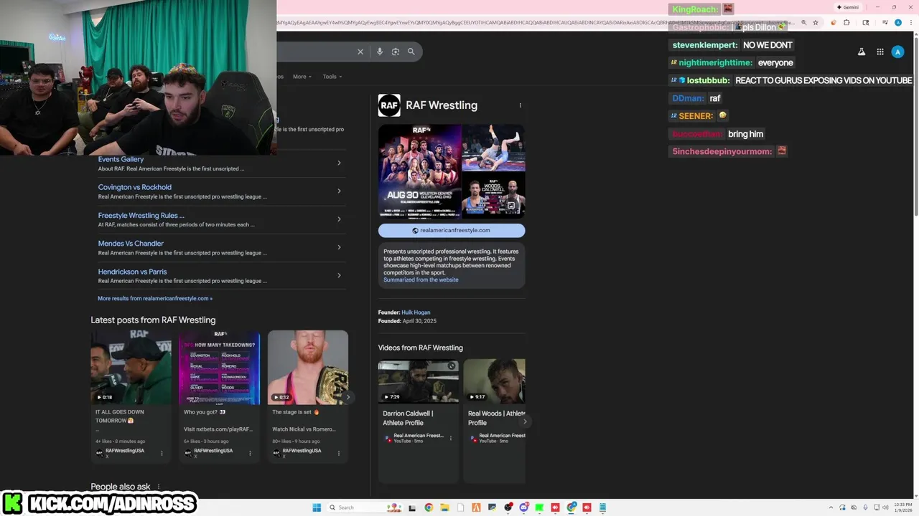The image size is (919, 516).
Task: Open the Summarized from the website link
Action: click(421, 279)
